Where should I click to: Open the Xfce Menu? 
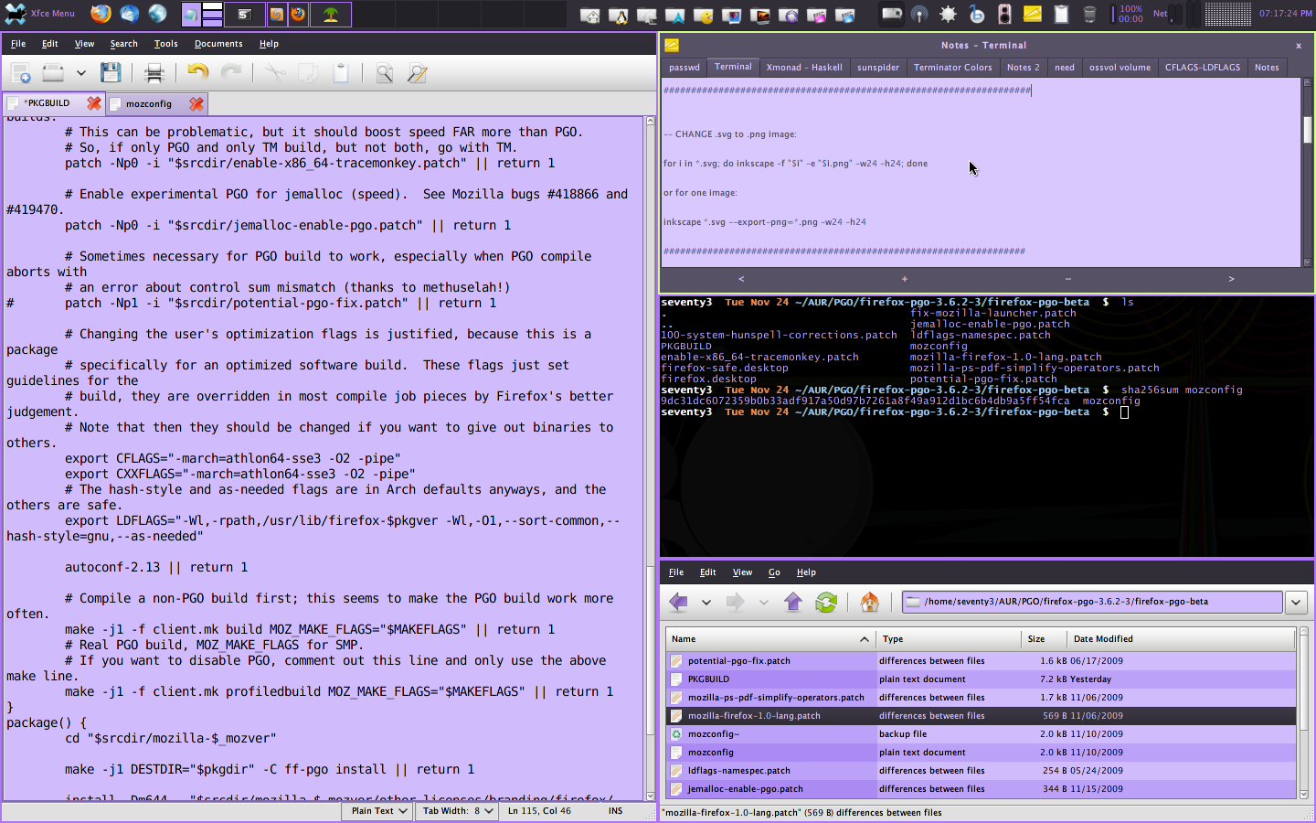[x=41, y=14]
